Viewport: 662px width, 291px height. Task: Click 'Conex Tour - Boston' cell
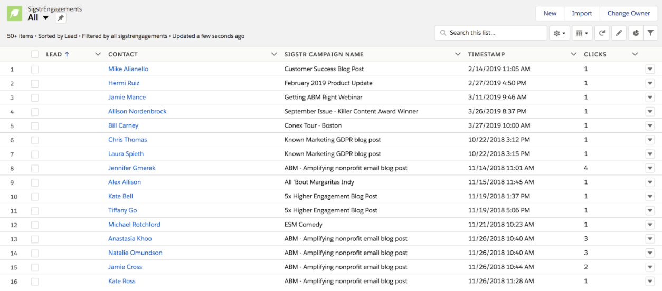[313, 126]
